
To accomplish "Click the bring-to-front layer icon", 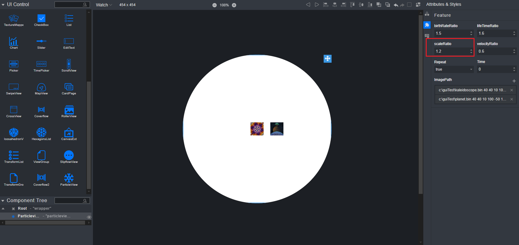I will click(379, 5).
